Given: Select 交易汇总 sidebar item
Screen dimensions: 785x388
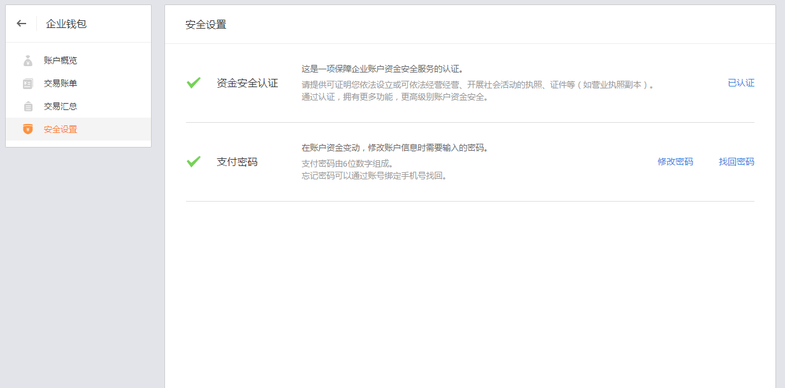Looking at the screenshot, I should coord(61,106).
